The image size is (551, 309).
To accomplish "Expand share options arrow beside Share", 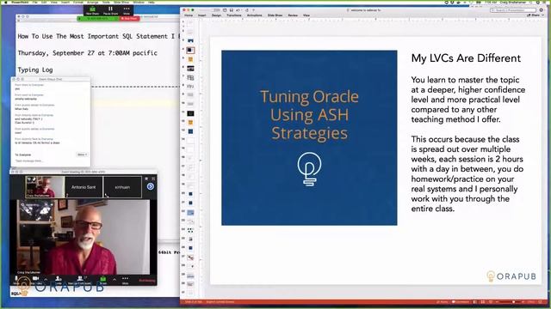I will 115,279.
